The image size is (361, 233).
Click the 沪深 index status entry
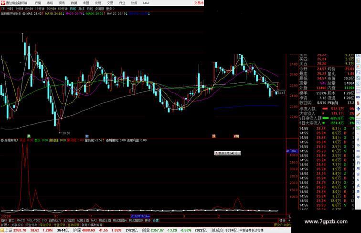(x=105, y=230)
